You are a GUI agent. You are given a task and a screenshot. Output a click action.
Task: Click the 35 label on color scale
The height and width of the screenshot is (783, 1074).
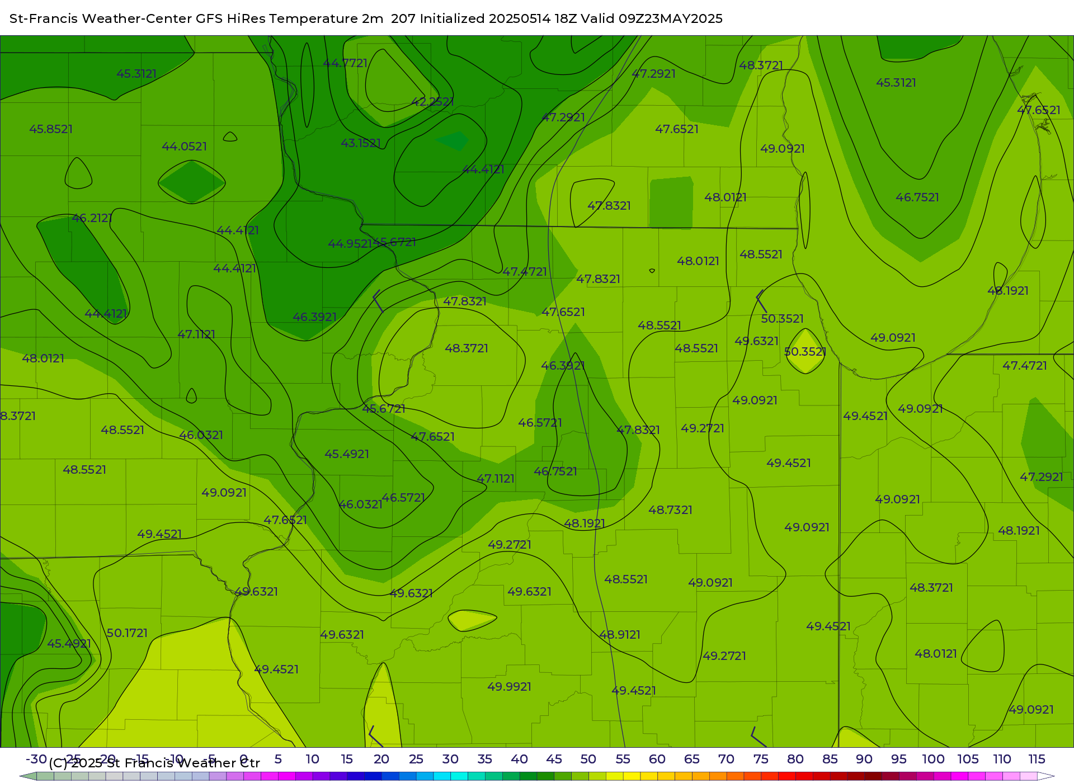[x=485, y=760]
